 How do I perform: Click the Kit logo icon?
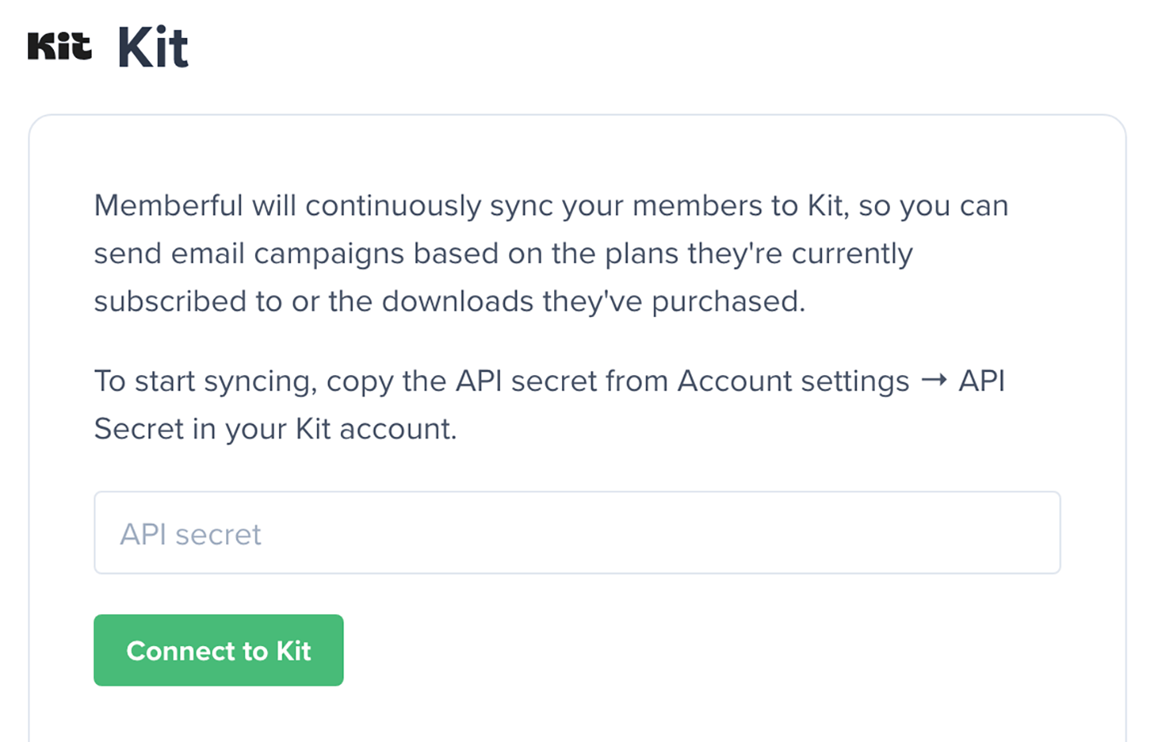click(60, 47)
